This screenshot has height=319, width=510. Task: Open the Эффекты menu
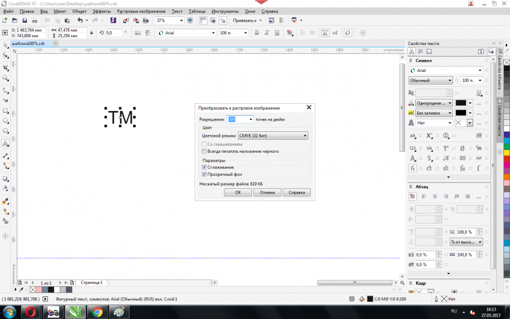[x=101, y=11]
